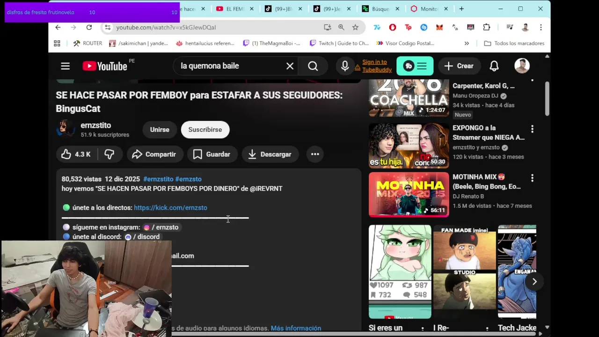
Task: Open the / discord link
Action: (142, 237)
